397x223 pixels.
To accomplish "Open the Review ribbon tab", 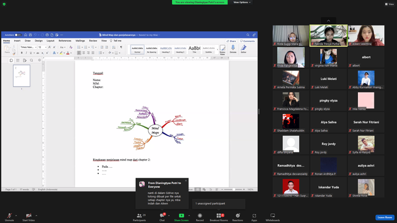I will pos(93,41).
